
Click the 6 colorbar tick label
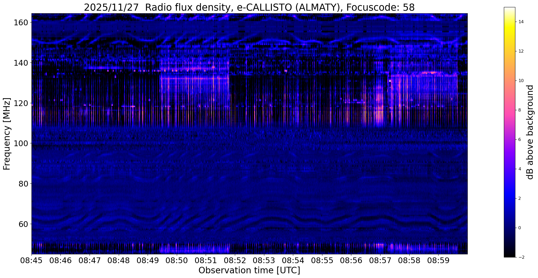click(520, 140)
